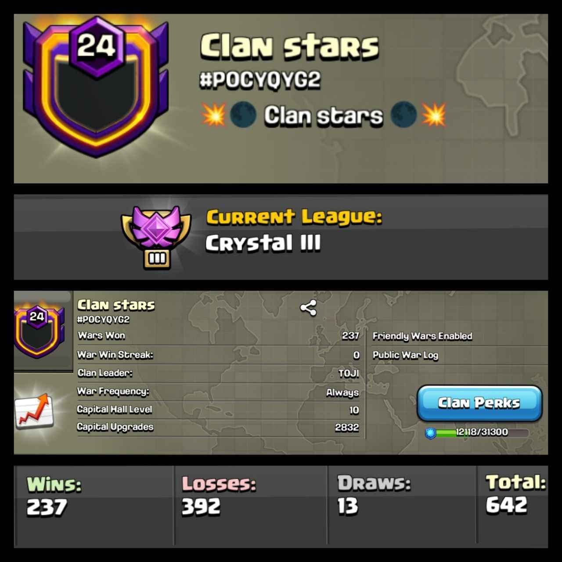Select the Friendly Wars Enabled label
The width and height of the screenshot is (562, 562).
(x=422, y=336)
